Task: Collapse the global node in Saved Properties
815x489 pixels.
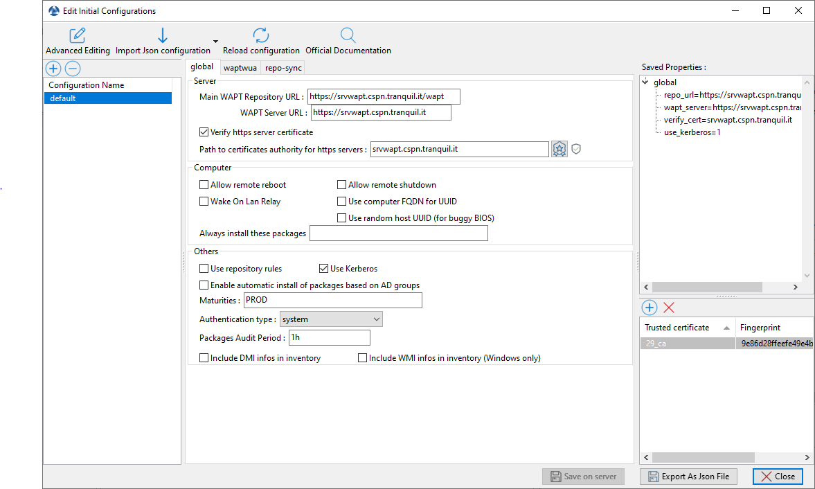Action: (x=645, y=82)
